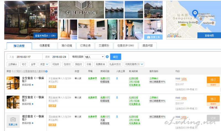Screen dimensions: 221x131
Task: Switch to the 预订房型 tab
Action: pos(19,46)
